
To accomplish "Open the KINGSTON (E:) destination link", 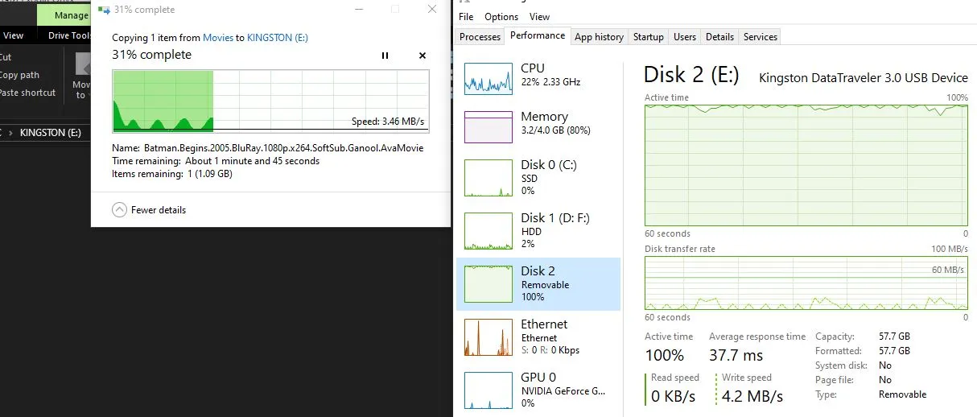I will coord(278,38).
